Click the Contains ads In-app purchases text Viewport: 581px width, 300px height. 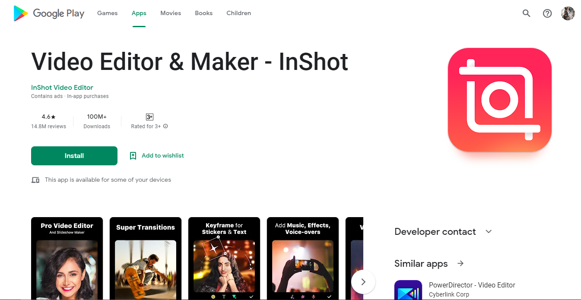coord(70,96)
